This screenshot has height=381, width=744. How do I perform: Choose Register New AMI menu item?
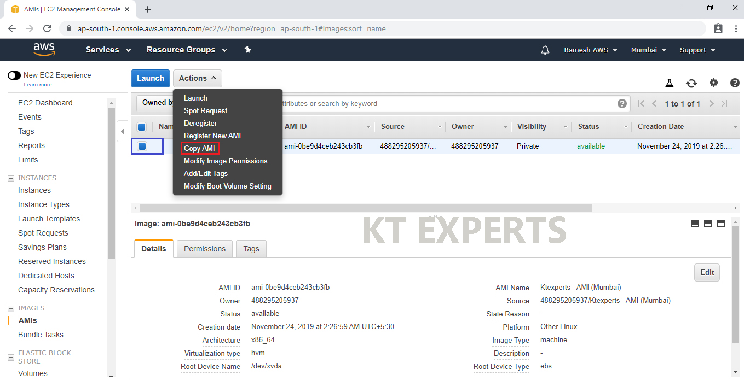click(212, 136)
